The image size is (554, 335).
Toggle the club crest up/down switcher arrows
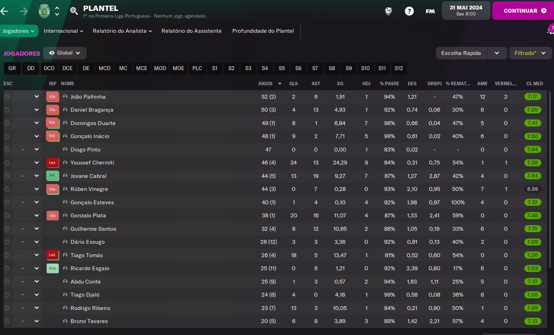[x=57, y=11]
